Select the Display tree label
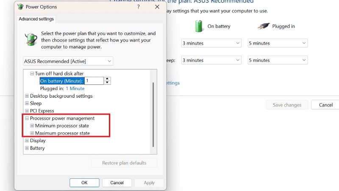 point(38,140)
